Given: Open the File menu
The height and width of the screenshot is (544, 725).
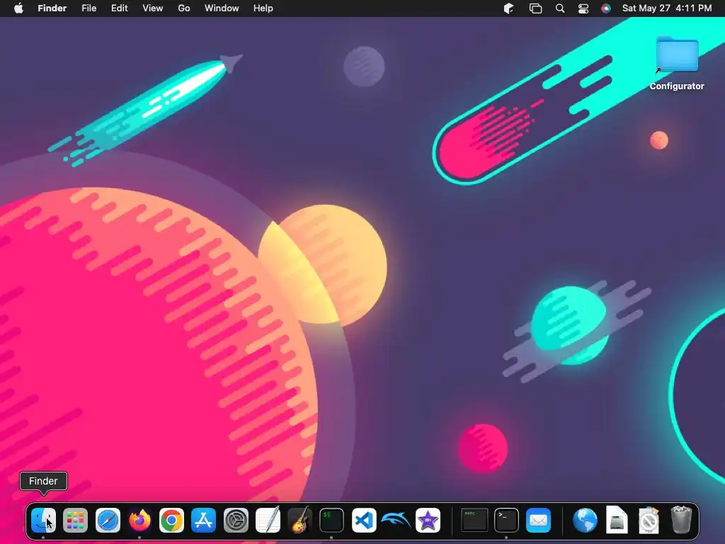Looking at the screenshot, I should 89,8.
